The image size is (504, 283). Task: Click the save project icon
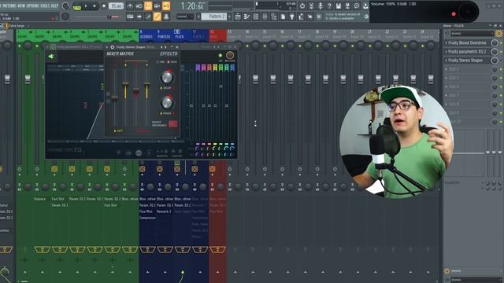point(338,6)
